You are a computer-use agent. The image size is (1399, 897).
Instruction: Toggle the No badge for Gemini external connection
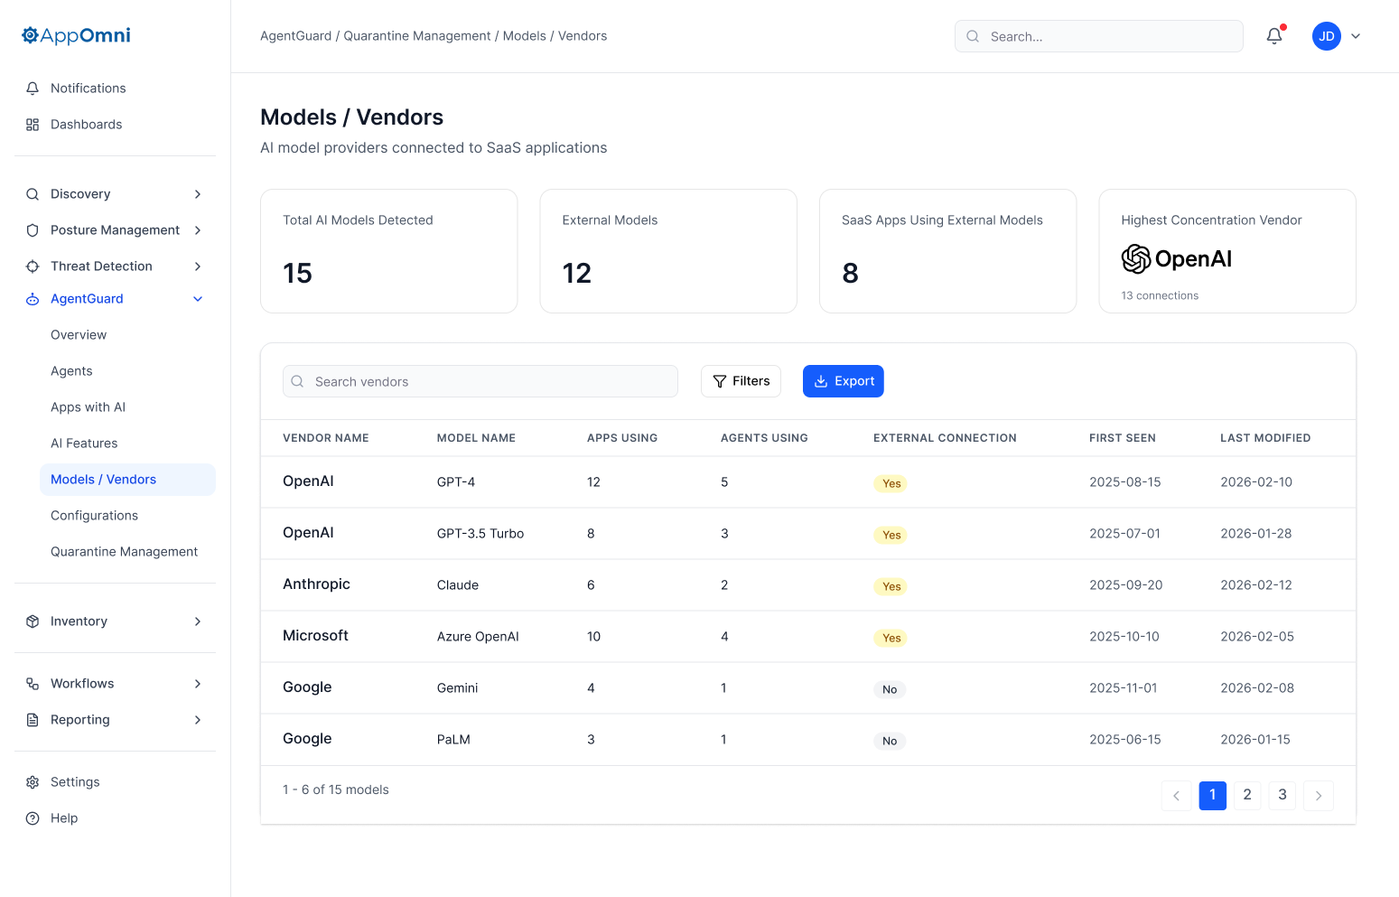point(890,689)
